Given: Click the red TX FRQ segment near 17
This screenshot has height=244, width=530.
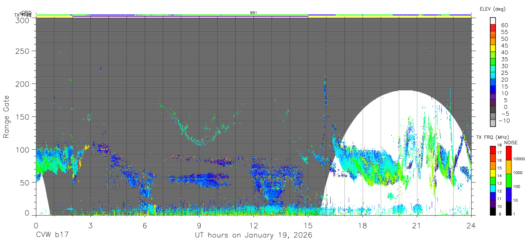Looking at the screenshot, I should (x=493, y=150).
